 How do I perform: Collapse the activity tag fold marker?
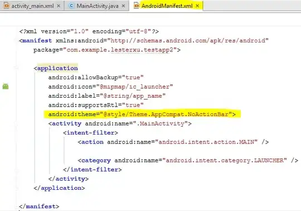[16, 123]
